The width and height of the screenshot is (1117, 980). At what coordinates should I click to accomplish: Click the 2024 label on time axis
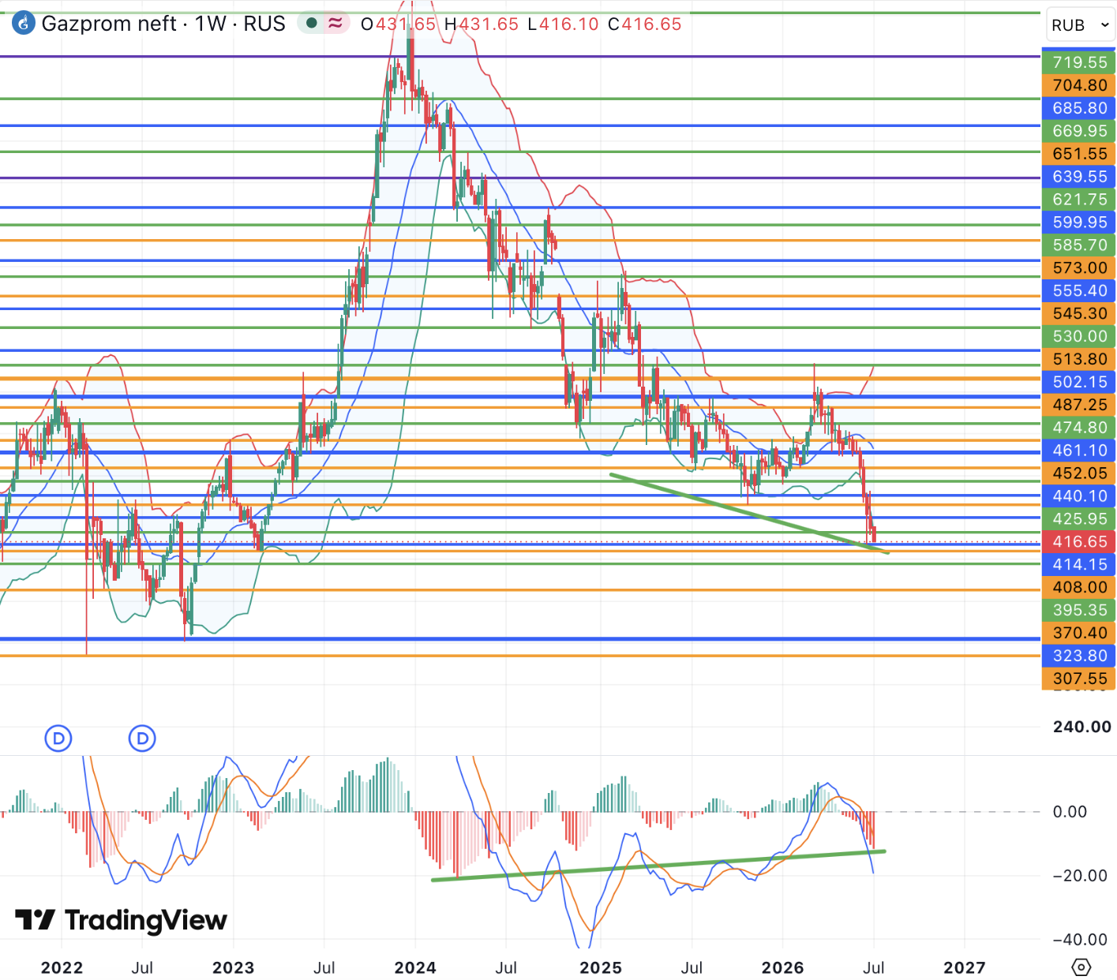[x=415, y=967]
